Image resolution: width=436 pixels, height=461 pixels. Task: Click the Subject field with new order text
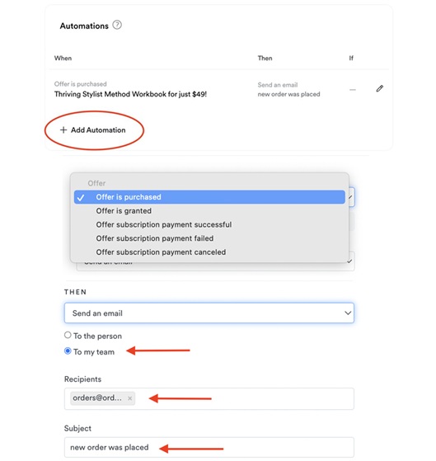coord(209,448)
